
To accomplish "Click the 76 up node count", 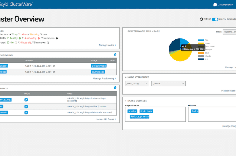I will (x=15, y=34).
